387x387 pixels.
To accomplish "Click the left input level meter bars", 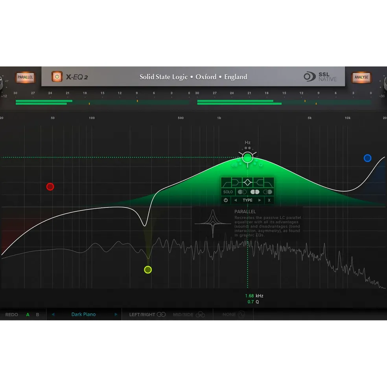I will click(x=103, y=102).
